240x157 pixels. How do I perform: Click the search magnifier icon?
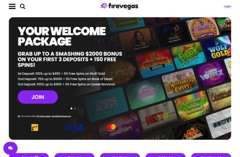[x=22, y=6]
